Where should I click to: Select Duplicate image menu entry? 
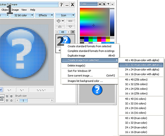coord(89,56)
